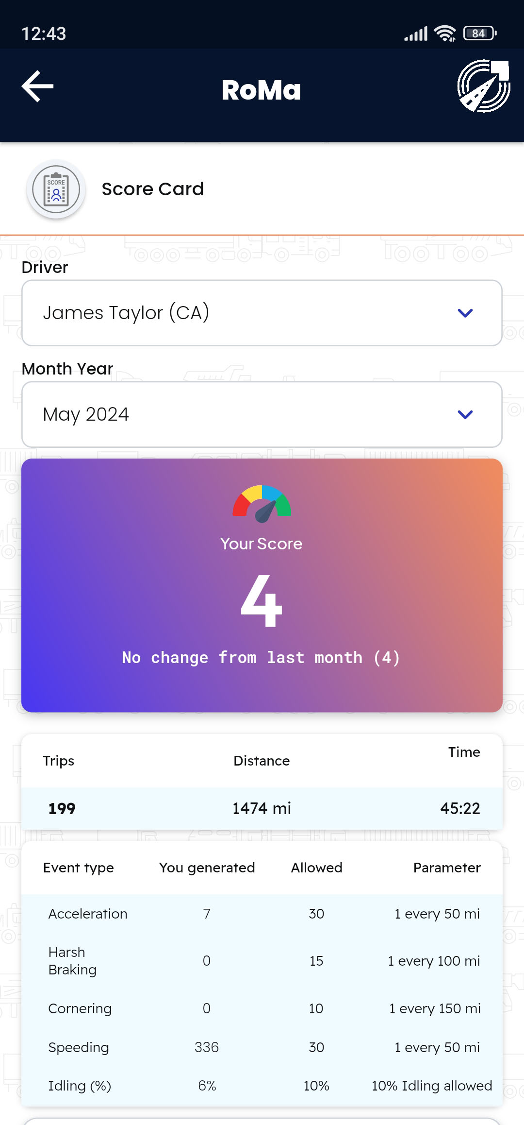Image resolution: width=524 pixels, height=1125 pixels.
Task: Tap the large score number 4
Action: point(262,601)
